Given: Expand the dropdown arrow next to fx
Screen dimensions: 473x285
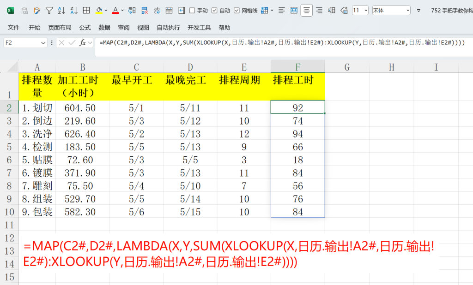Looking at the screenshot, I should pyautogui.click(x=90, y=43).
